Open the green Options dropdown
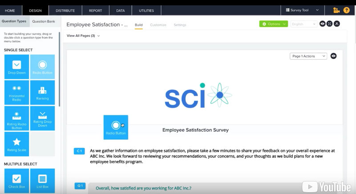Screen dimensions: 356x194 [x=274, y=24]
